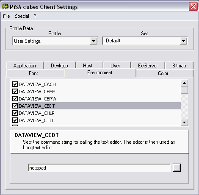Close the Client Settings window
The height and width of the screenshot is (195, 199).
click(193, 6)
